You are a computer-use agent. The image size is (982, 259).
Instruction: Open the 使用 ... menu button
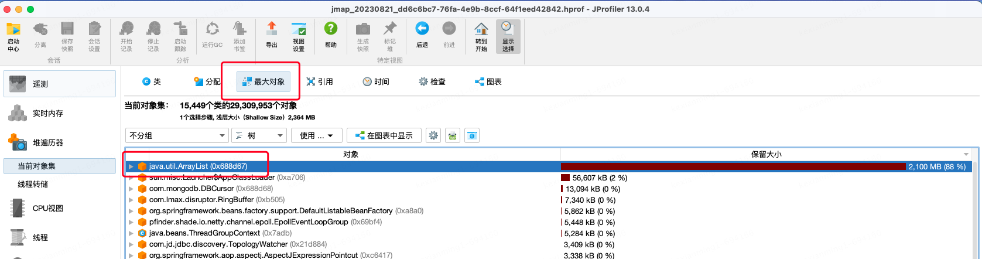point(316,135)
